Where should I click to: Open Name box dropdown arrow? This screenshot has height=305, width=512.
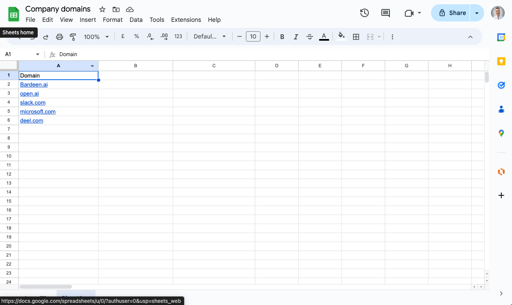[38, 54]
